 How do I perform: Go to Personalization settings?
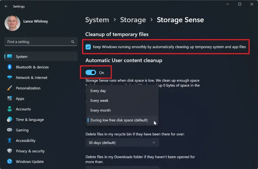[28, 88]
